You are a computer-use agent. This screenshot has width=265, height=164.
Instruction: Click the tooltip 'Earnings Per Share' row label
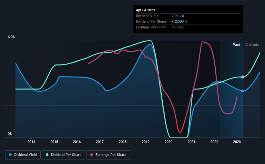151,27
